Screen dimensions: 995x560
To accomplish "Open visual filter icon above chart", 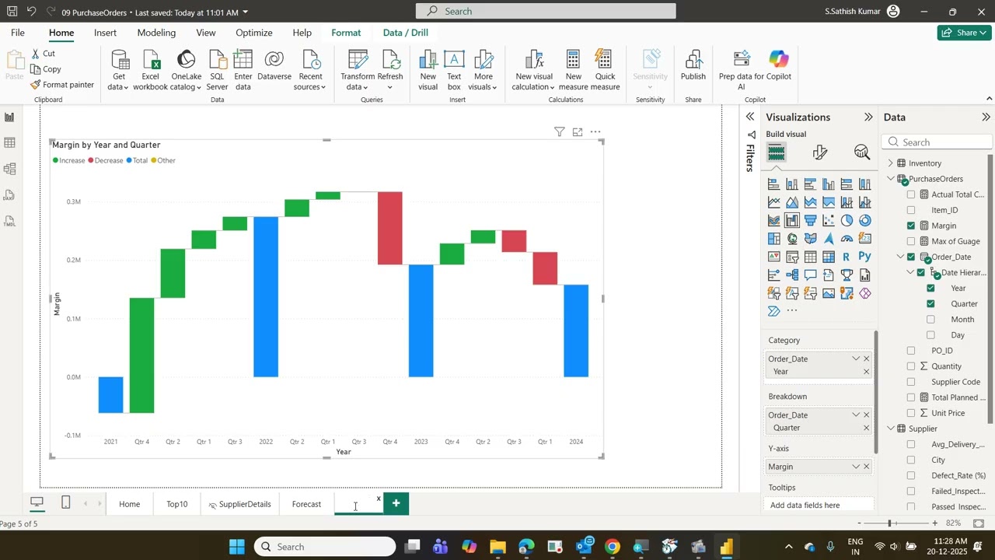I will click(x=559, y=132).
